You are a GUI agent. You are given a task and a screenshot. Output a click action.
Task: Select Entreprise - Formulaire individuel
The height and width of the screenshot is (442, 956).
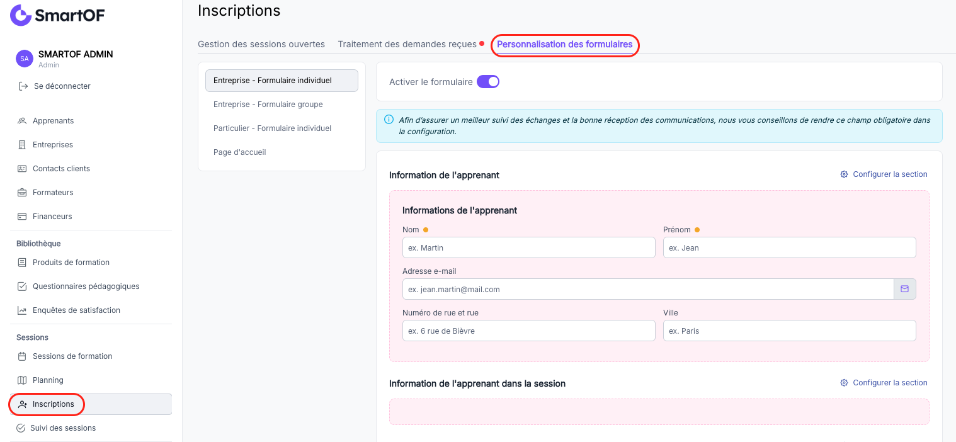282,81
